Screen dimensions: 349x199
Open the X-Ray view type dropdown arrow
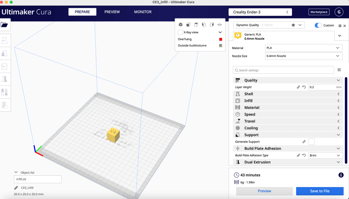coord(220,32)
